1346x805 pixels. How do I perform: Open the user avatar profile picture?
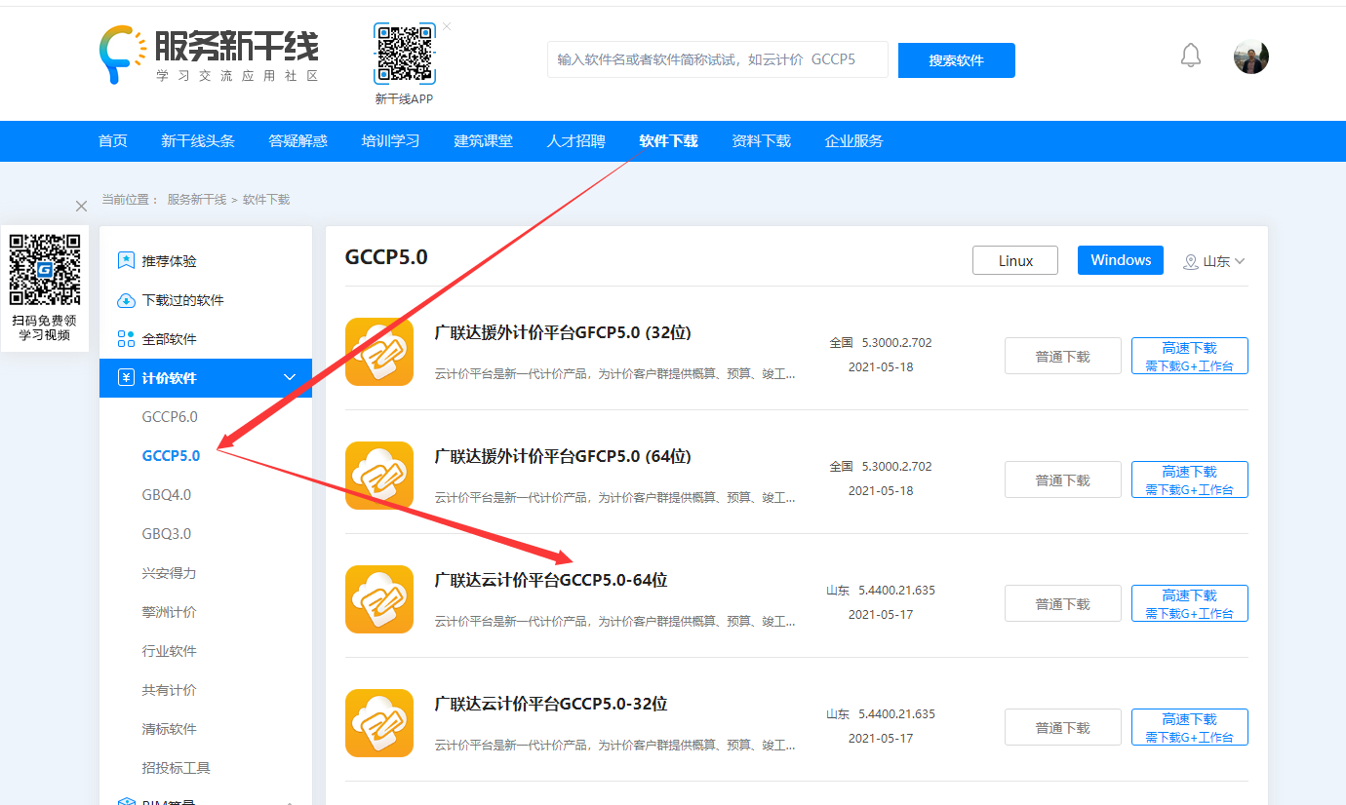1251,57
